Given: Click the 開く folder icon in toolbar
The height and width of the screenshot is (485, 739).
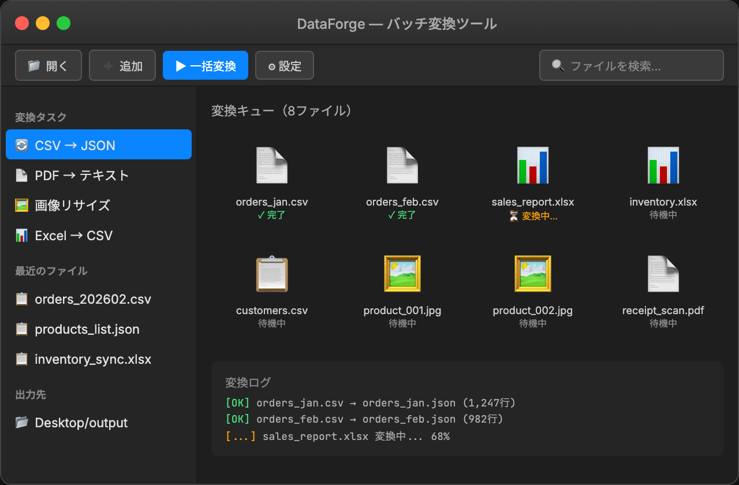Looking at the screenshot, I should click(x=33, y=65).
